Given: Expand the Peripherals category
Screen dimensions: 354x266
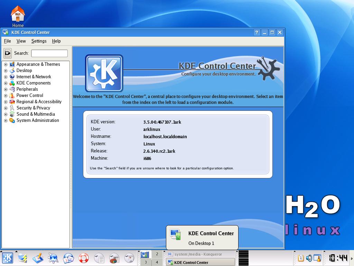Looking at the screenshot, I should click(x=6, y=89).
